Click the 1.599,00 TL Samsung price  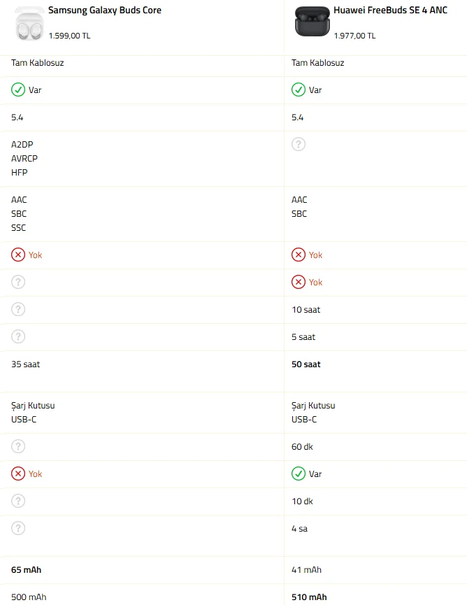coord(69,35)
